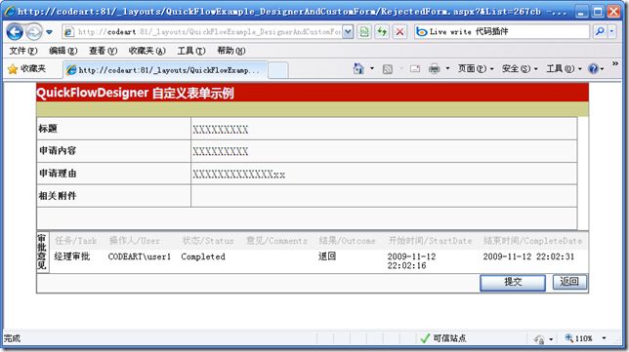
Task: Go back with the browser Back arrow
Action: tap(15, 31)
